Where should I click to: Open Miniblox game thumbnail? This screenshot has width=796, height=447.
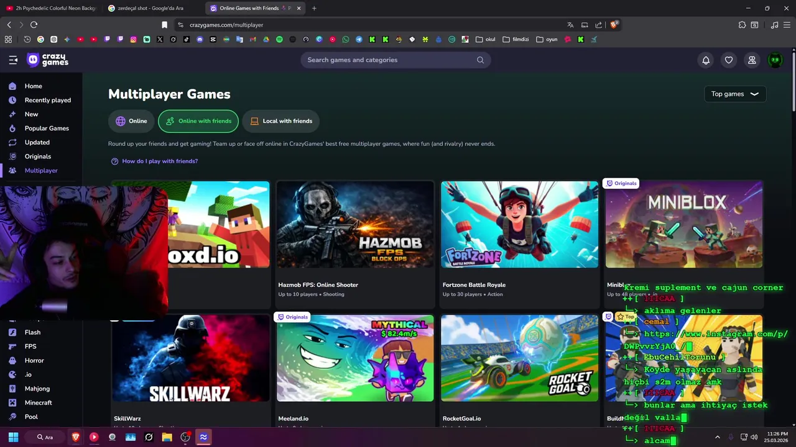(x=684, y=225)
